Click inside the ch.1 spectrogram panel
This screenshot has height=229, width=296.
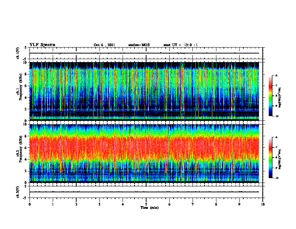point(144,91)
